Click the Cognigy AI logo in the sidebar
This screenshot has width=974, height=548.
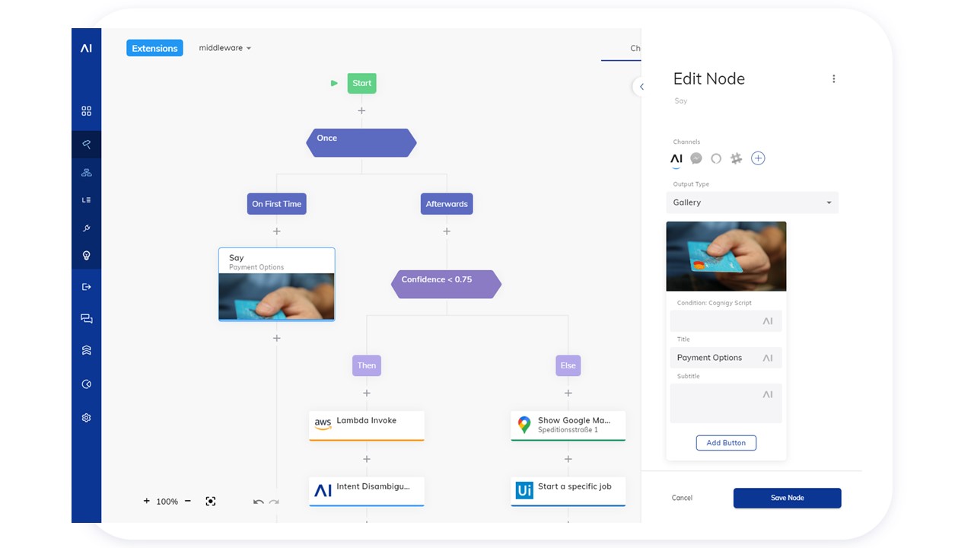86,48
